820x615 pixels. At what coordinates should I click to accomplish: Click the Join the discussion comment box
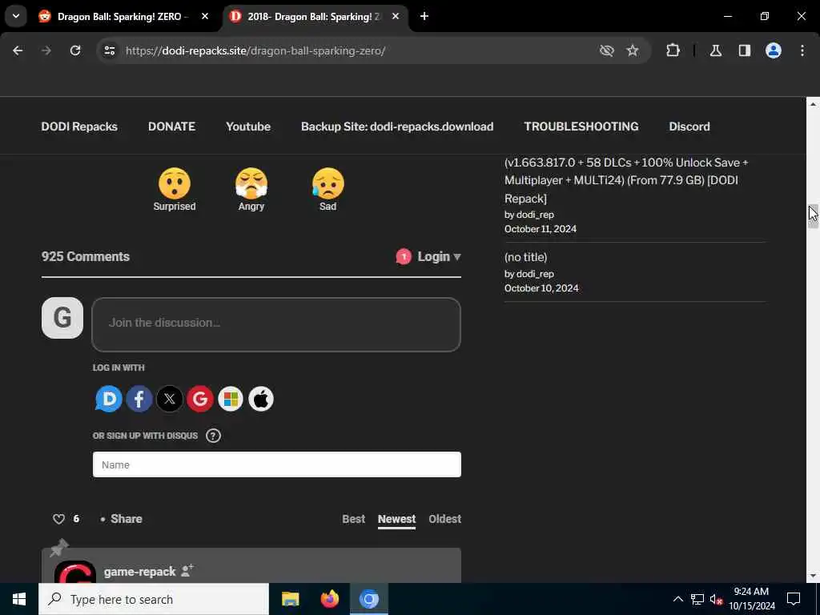pos(276,324)
